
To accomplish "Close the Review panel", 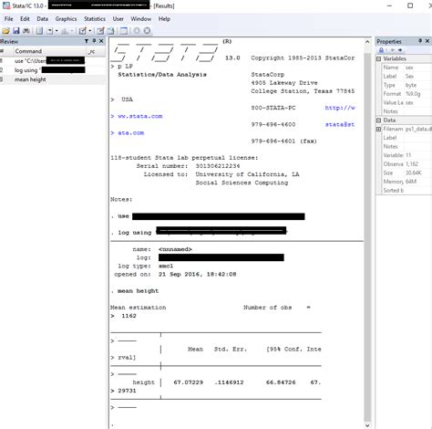I will pyautogui.click(x=101, y=41).
